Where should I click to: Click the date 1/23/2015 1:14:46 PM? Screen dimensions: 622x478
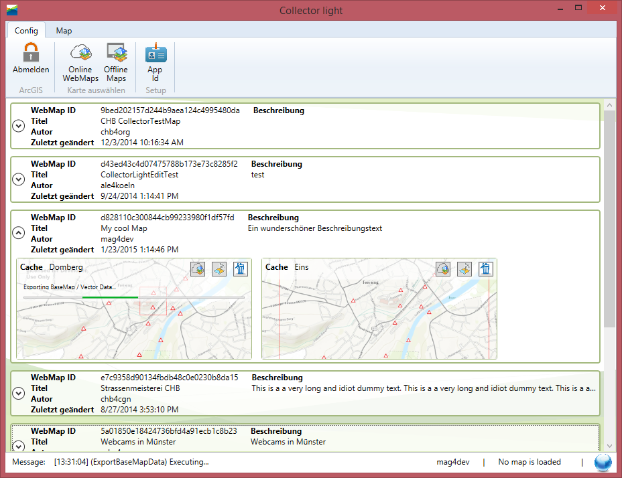[x=139, y=250]
